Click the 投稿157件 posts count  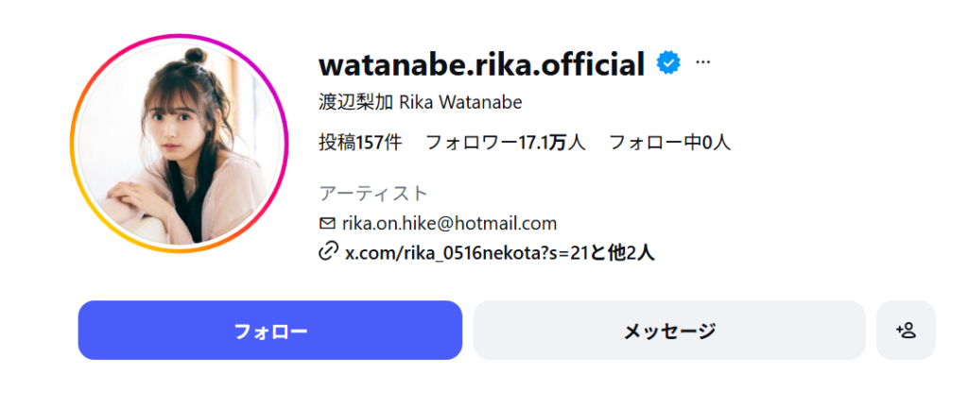click(360, 143)
